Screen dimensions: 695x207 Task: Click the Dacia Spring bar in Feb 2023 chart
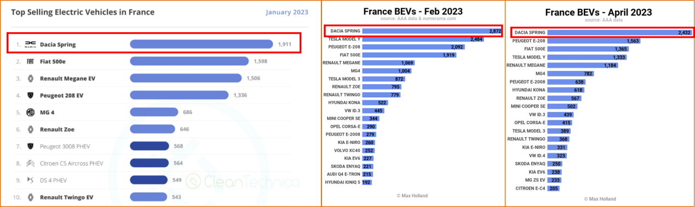coord(432,31)
